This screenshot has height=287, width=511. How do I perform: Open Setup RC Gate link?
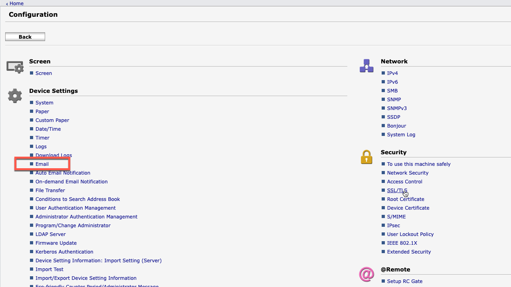click(x=405, y=281)
